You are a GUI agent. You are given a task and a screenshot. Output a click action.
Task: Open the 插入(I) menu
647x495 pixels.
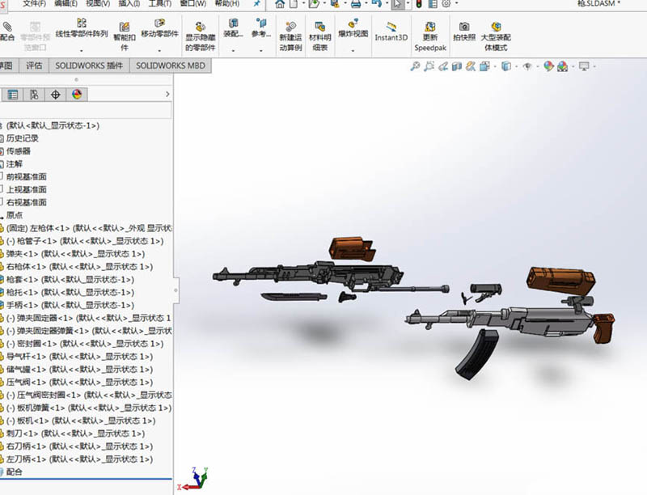tap(129, 3)
